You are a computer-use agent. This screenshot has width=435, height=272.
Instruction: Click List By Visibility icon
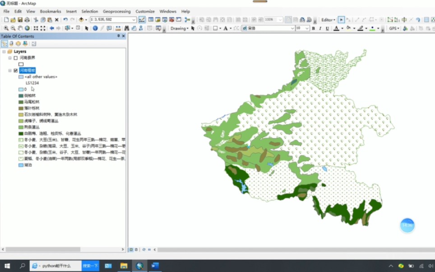pos(19,44)
